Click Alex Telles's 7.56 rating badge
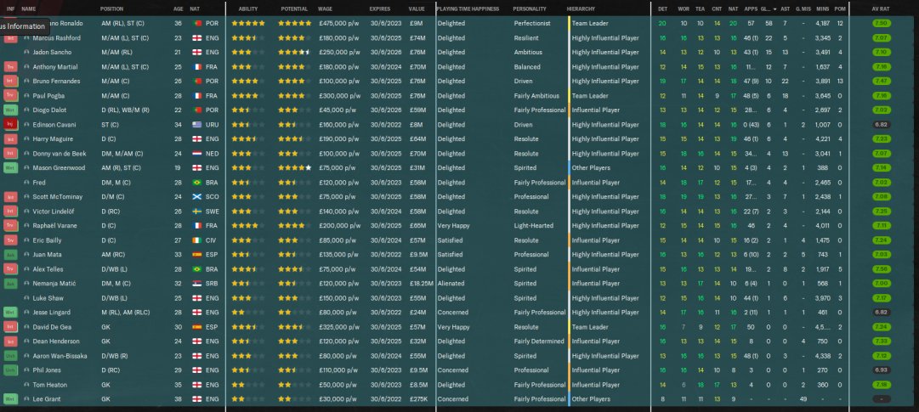 tap(882, 269)
